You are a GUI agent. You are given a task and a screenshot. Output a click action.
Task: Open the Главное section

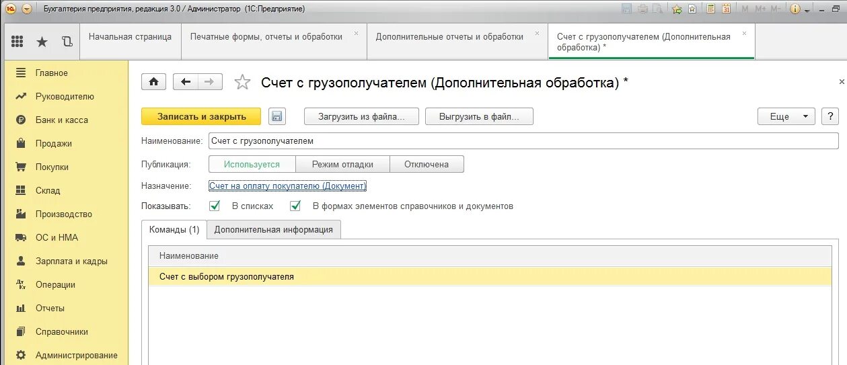pyautogui.click(x=52, y=73)
